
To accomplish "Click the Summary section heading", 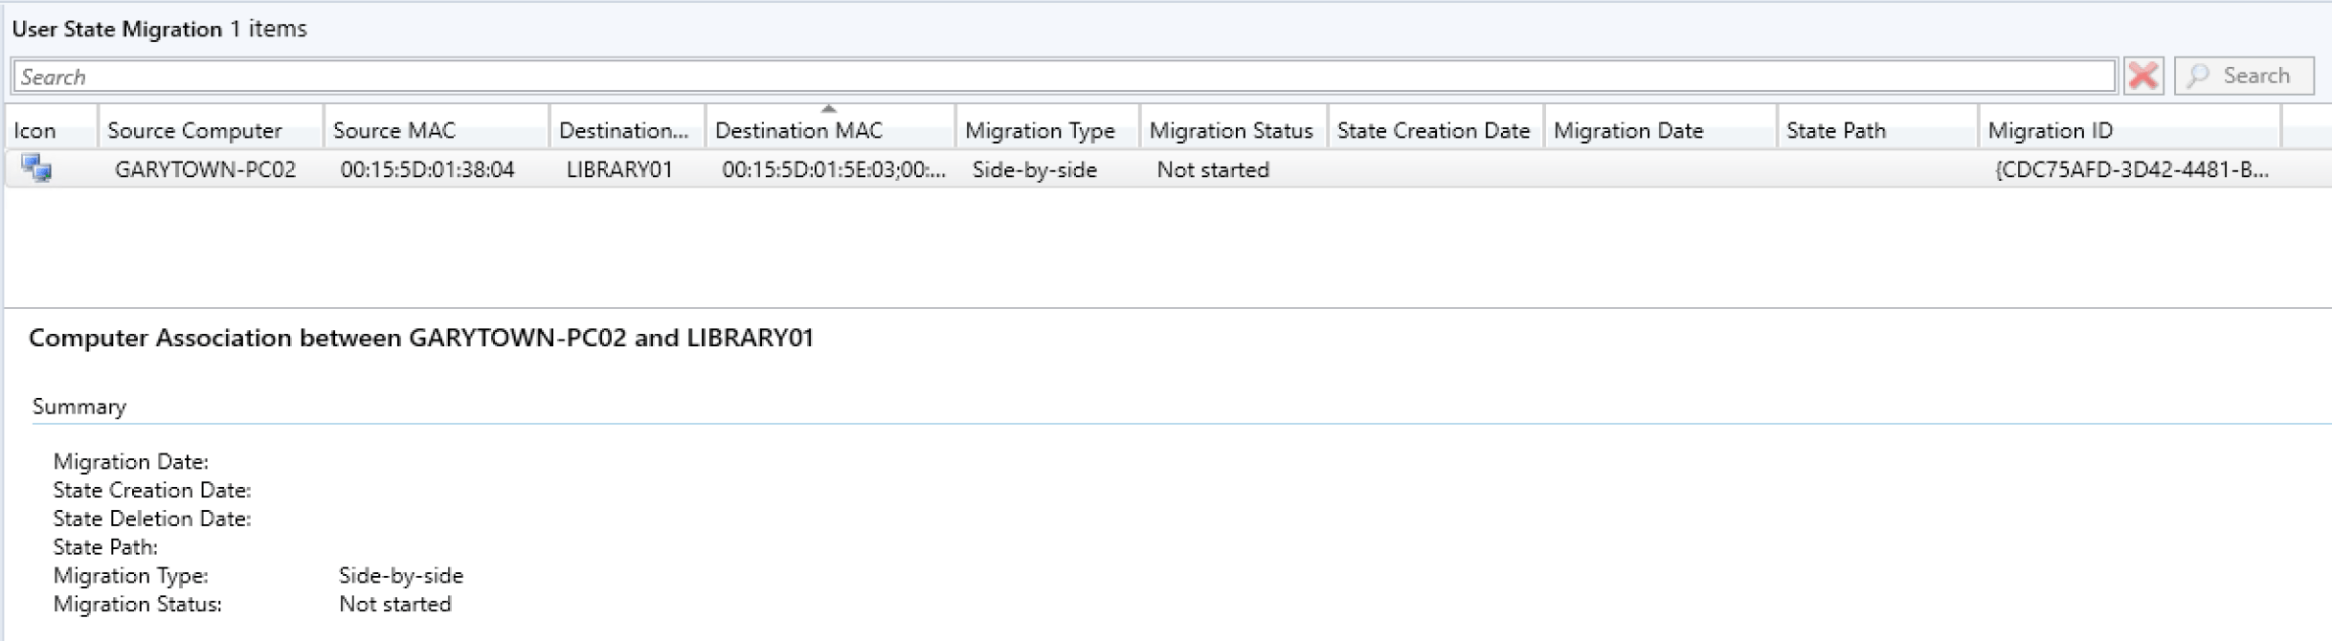I will tap(79, 407).
